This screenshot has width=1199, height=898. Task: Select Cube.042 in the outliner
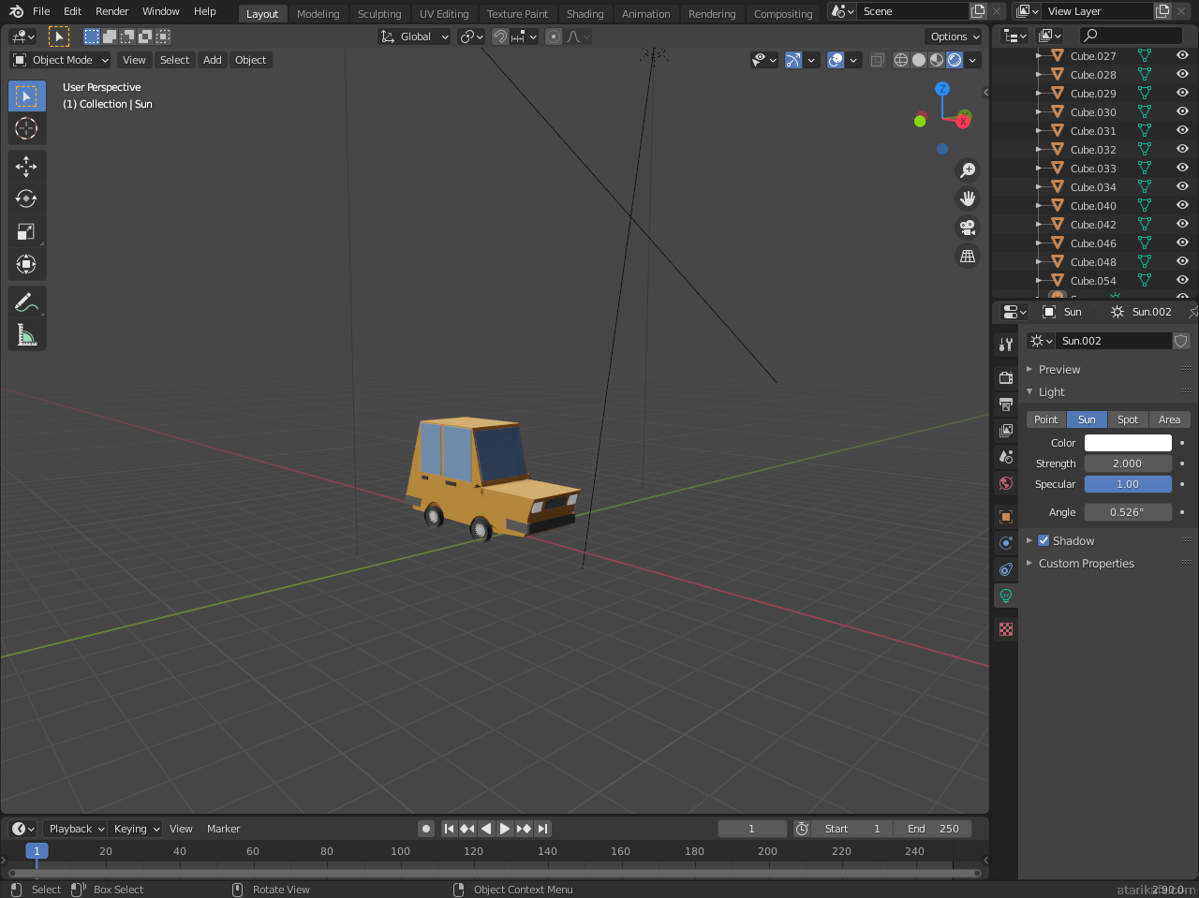click(x=1092, y=224)
